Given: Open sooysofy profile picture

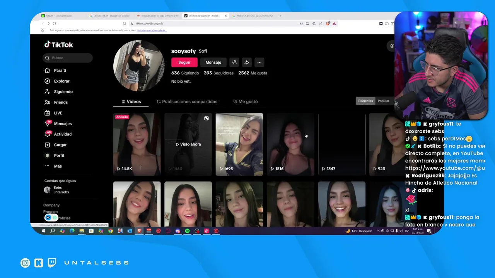Looking at the screenshot, I should click(138, 66).
